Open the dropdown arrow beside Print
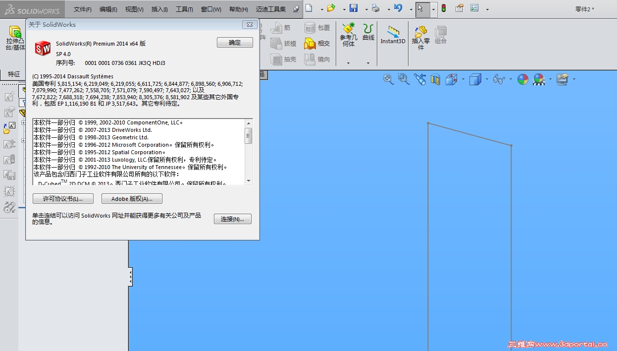This screenshot has width=617, height=351. pyautogui.click(x=388, y=9)
